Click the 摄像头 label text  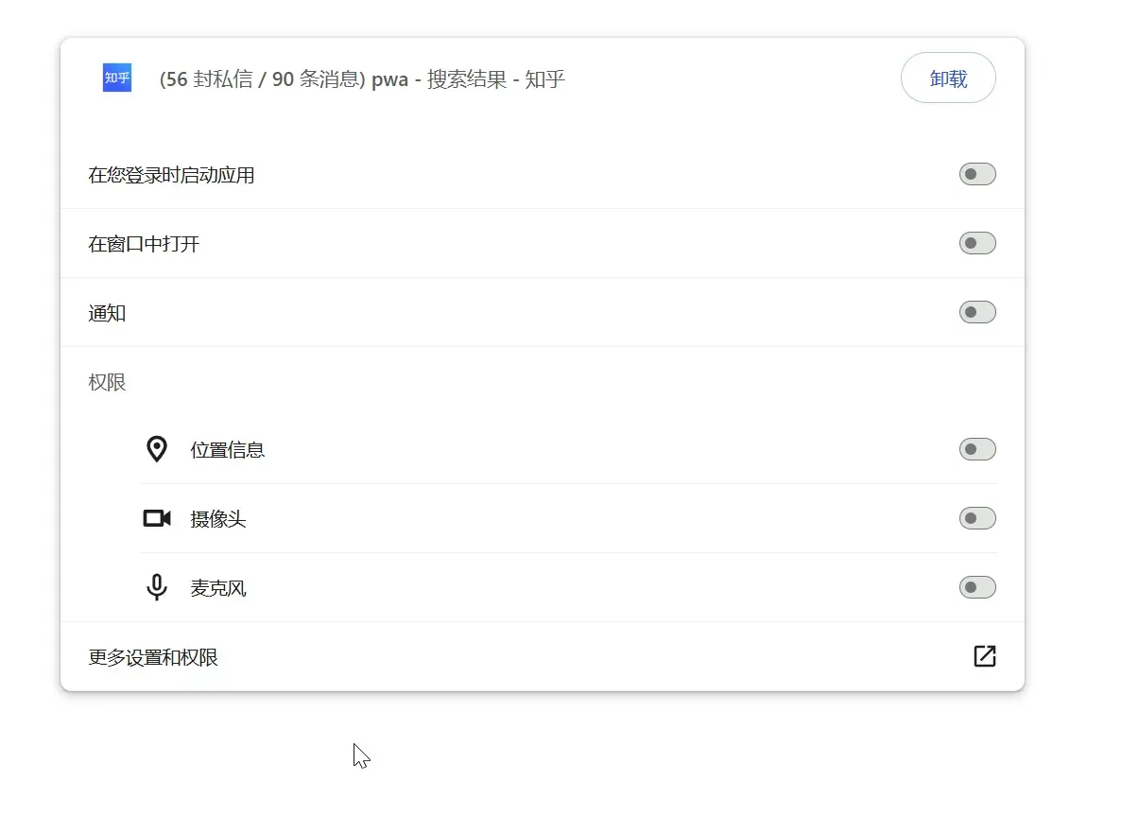pos(218,519)
